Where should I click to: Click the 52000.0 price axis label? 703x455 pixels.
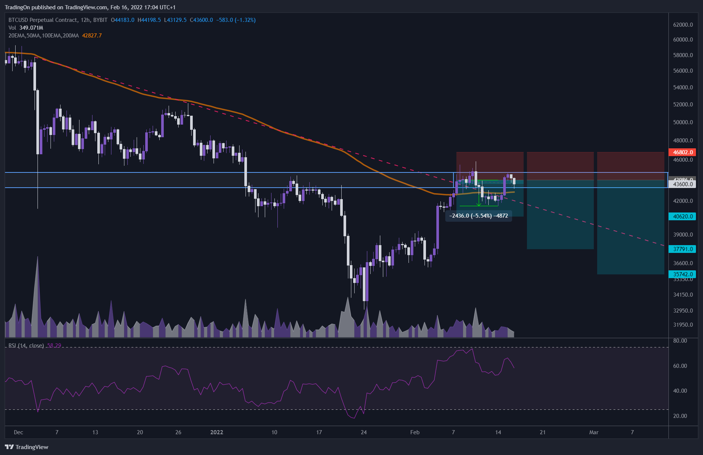tap(683, 105)
